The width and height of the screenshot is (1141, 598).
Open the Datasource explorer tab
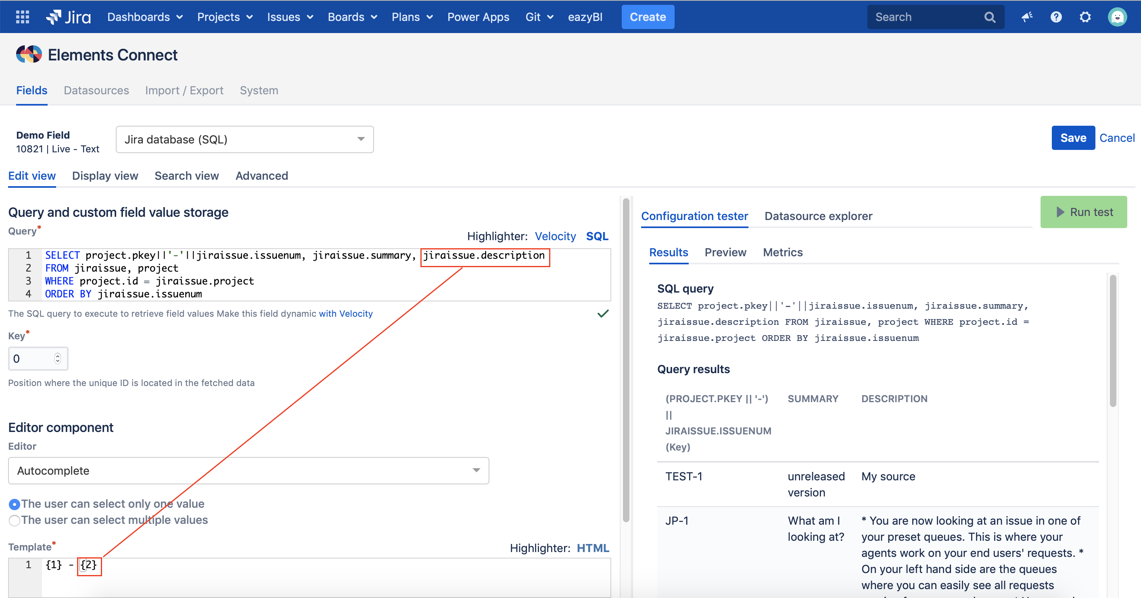pos(818,216)
